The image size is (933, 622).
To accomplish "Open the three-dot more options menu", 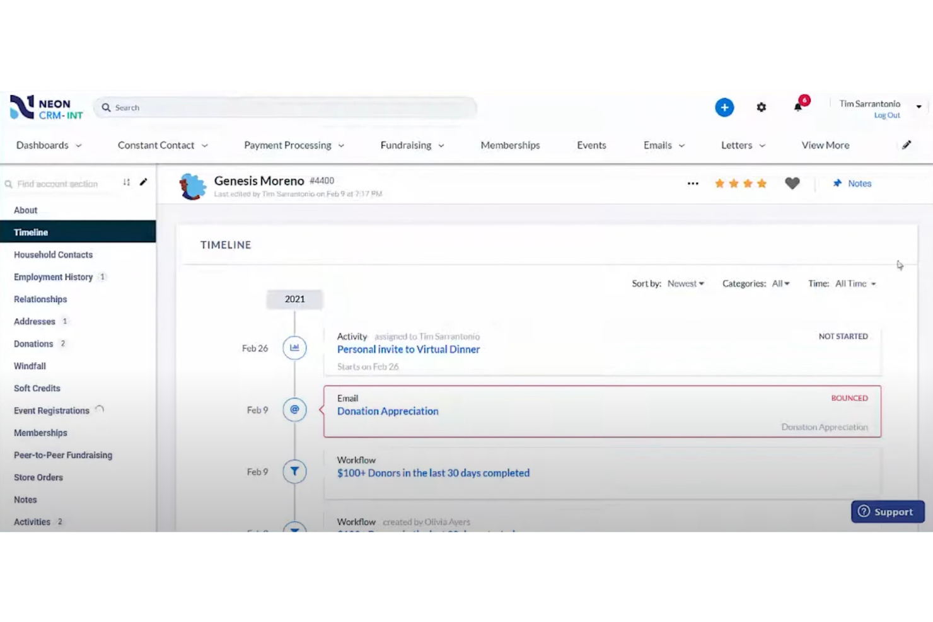I will [693, 183].
